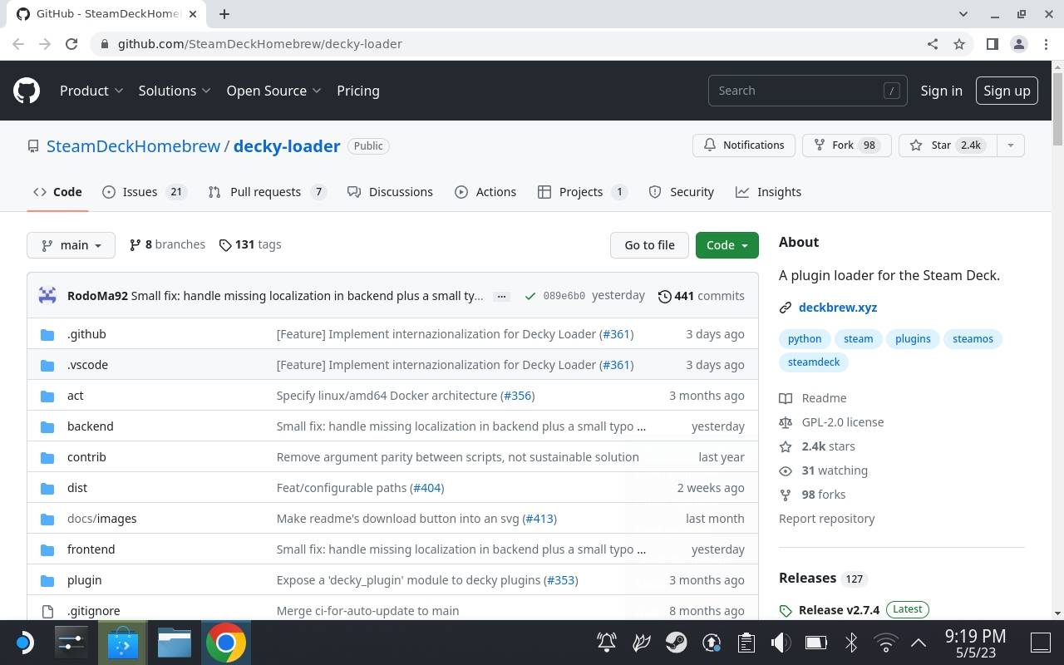
Task: Open the docs/images folder
Action: pos(102,519)
